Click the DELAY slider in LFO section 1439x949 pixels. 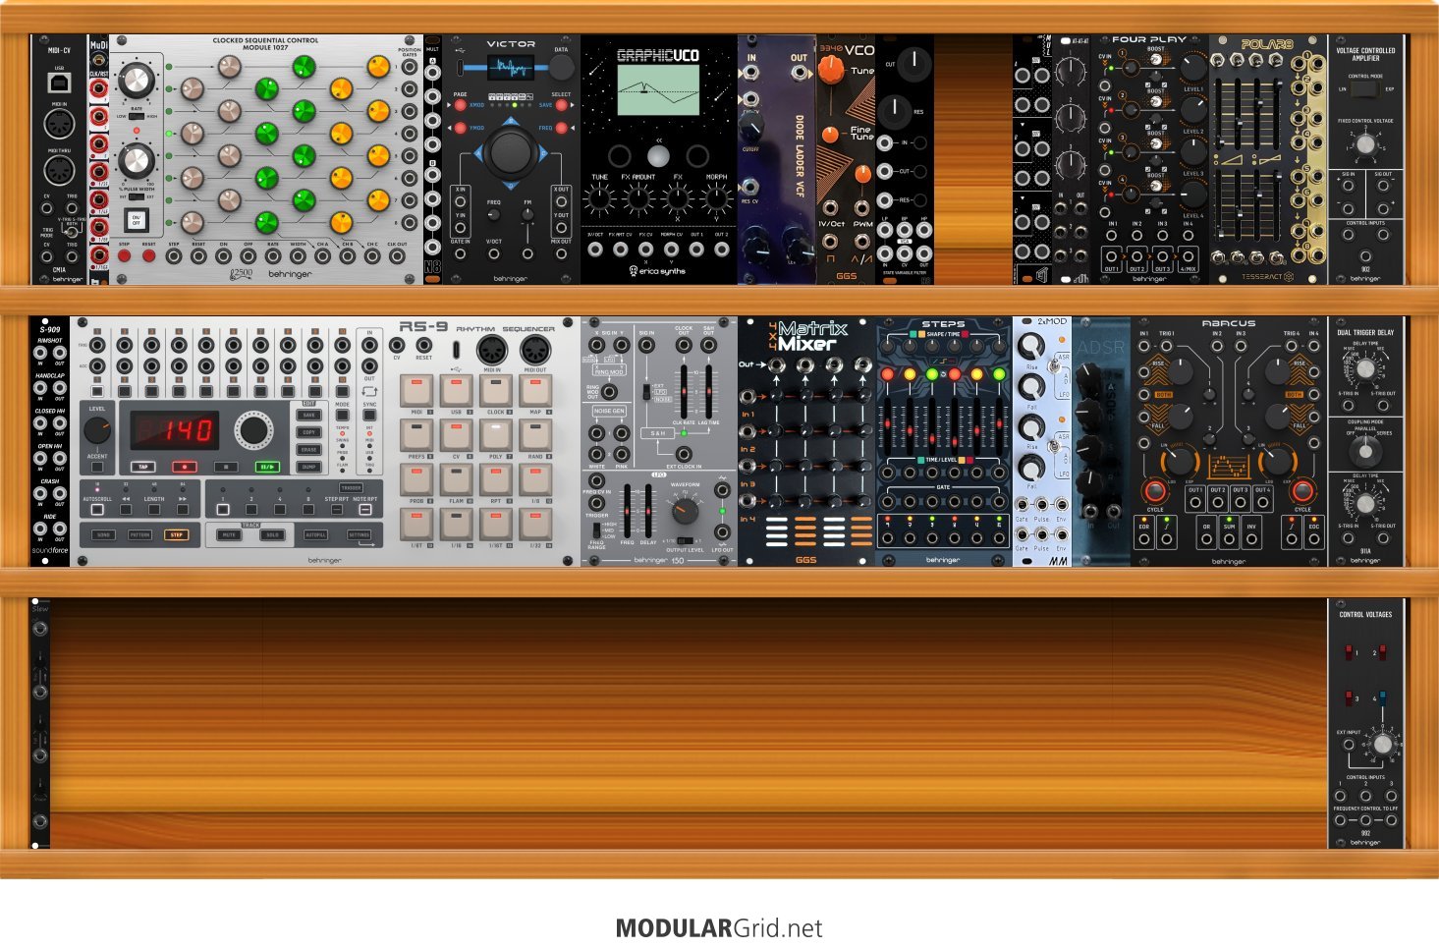[x=647, y=511]
